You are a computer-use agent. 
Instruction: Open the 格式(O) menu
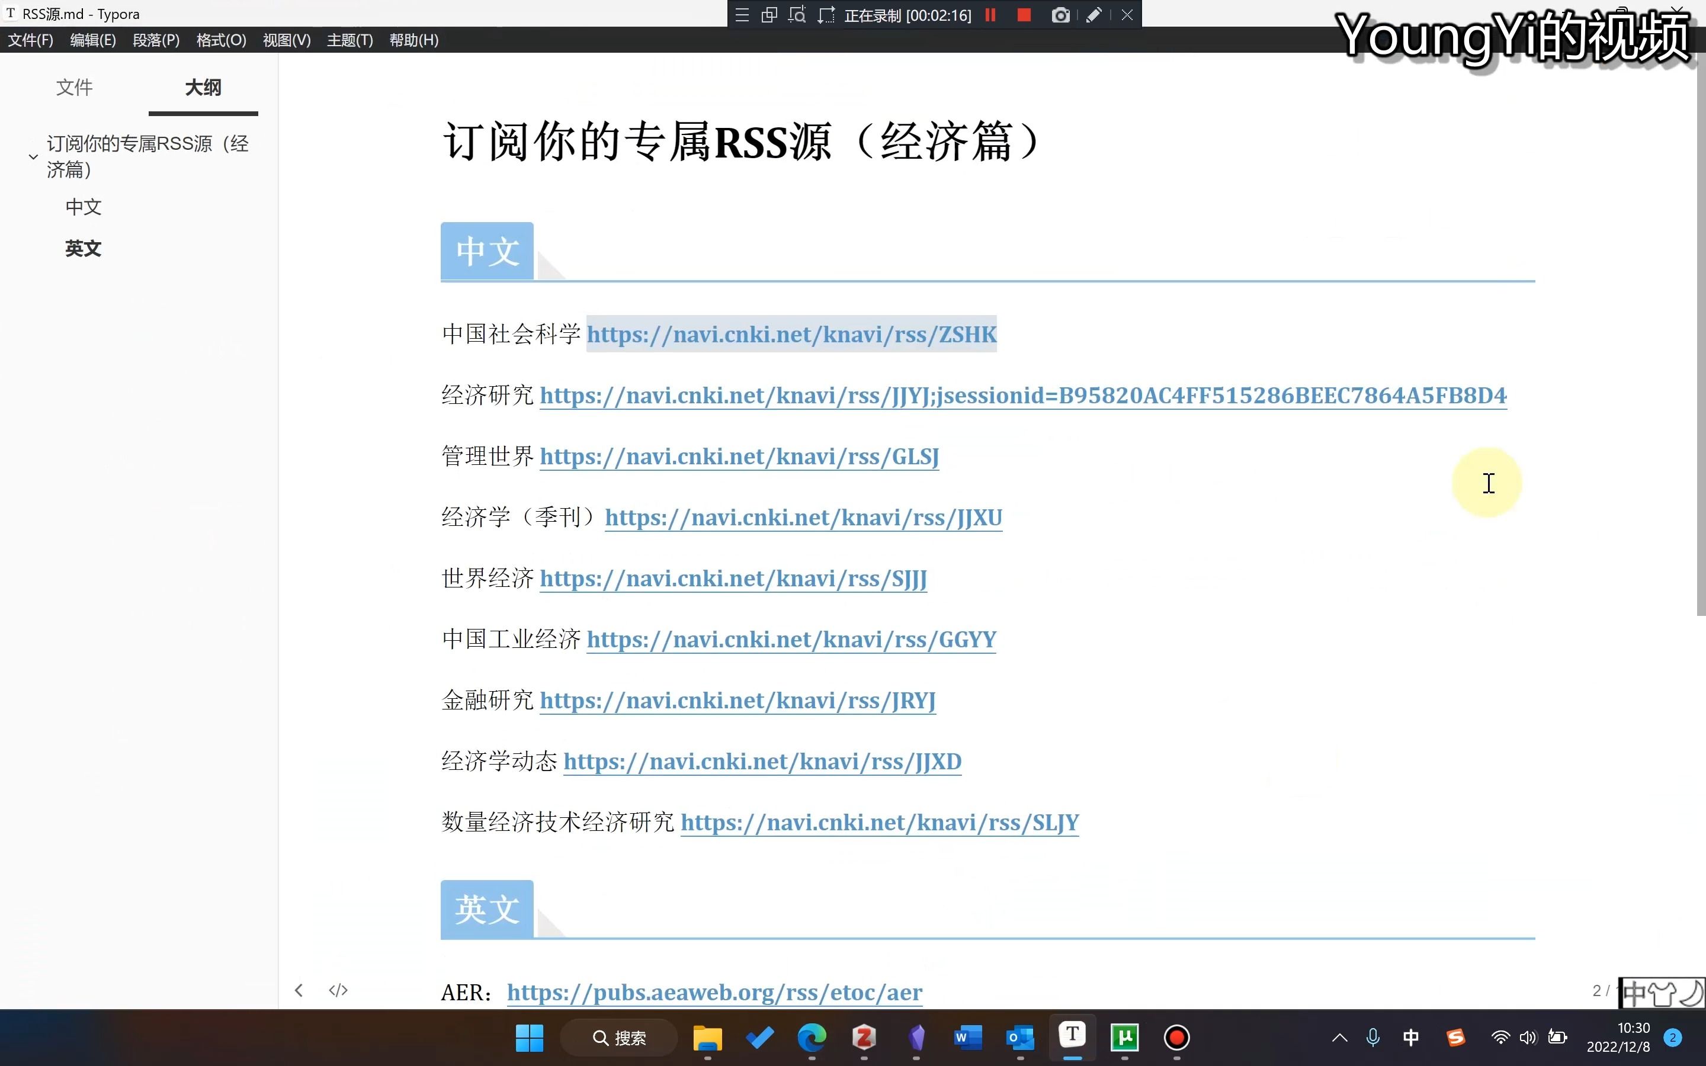222,40
